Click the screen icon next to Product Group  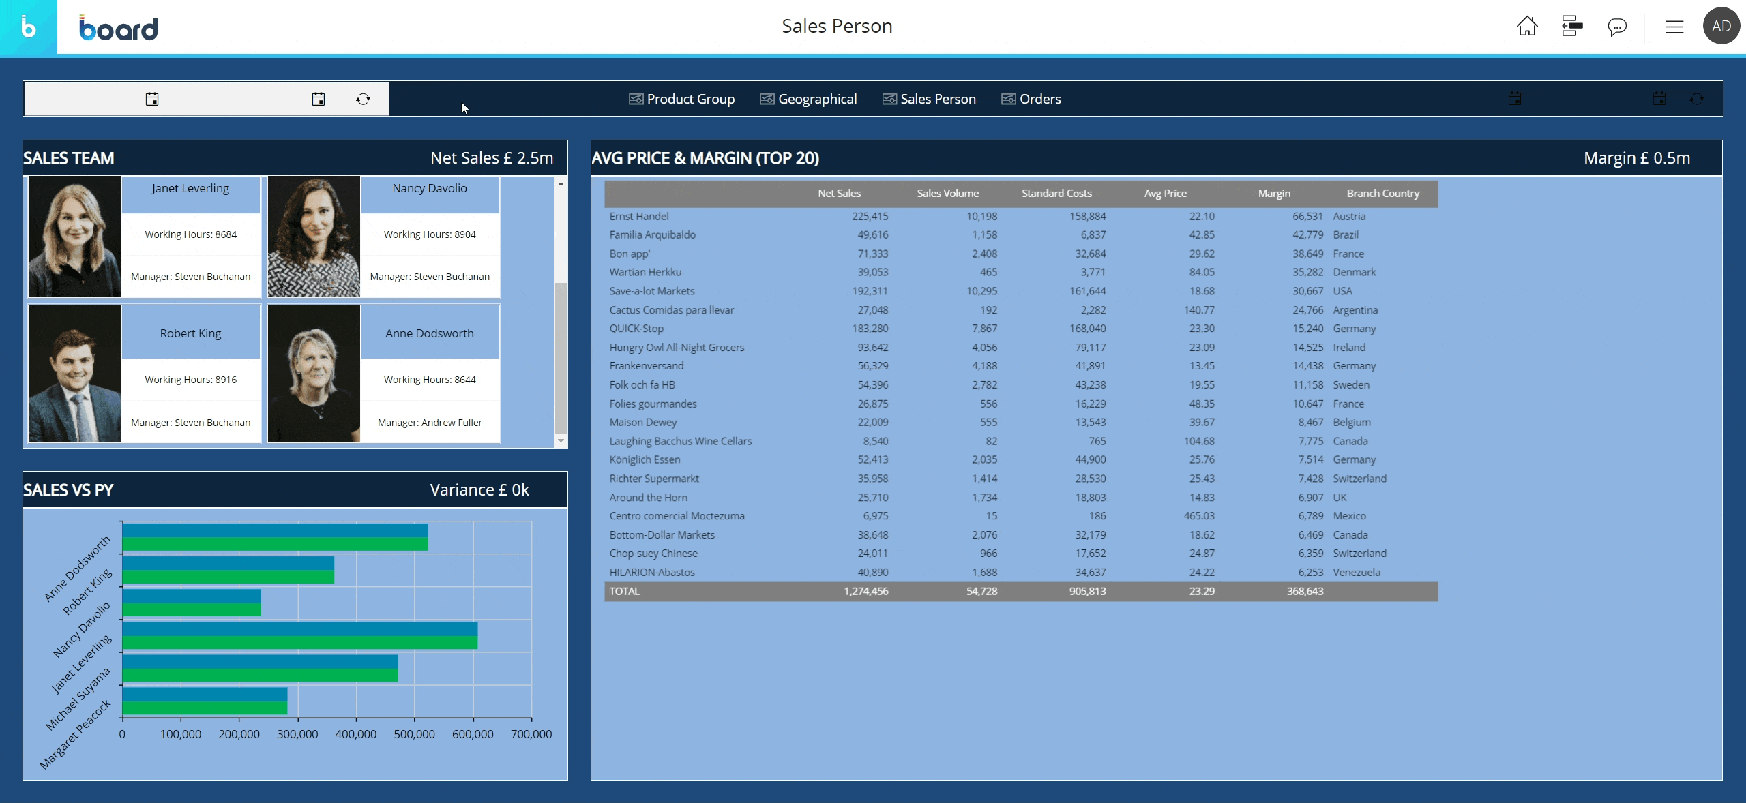coord(636,100)
